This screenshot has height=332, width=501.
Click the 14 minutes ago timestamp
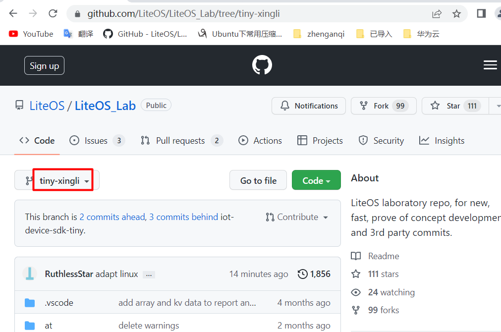tap(259, 274)
